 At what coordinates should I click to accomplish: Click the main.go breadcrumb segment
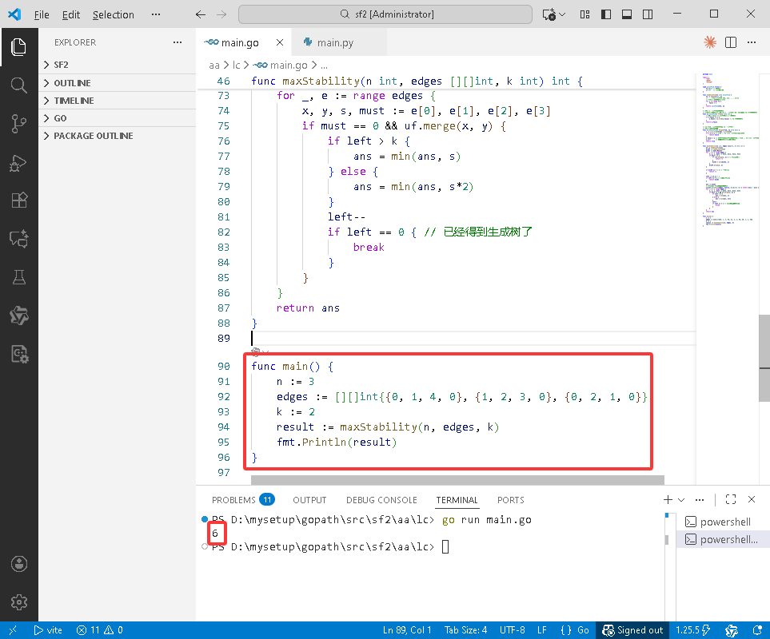(x=281, y=65)
